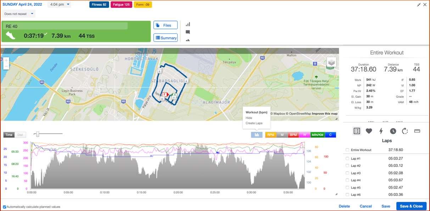
Task: Click the 0:20:00 mark on the graph timeline
Action: [x=178, y=193]
